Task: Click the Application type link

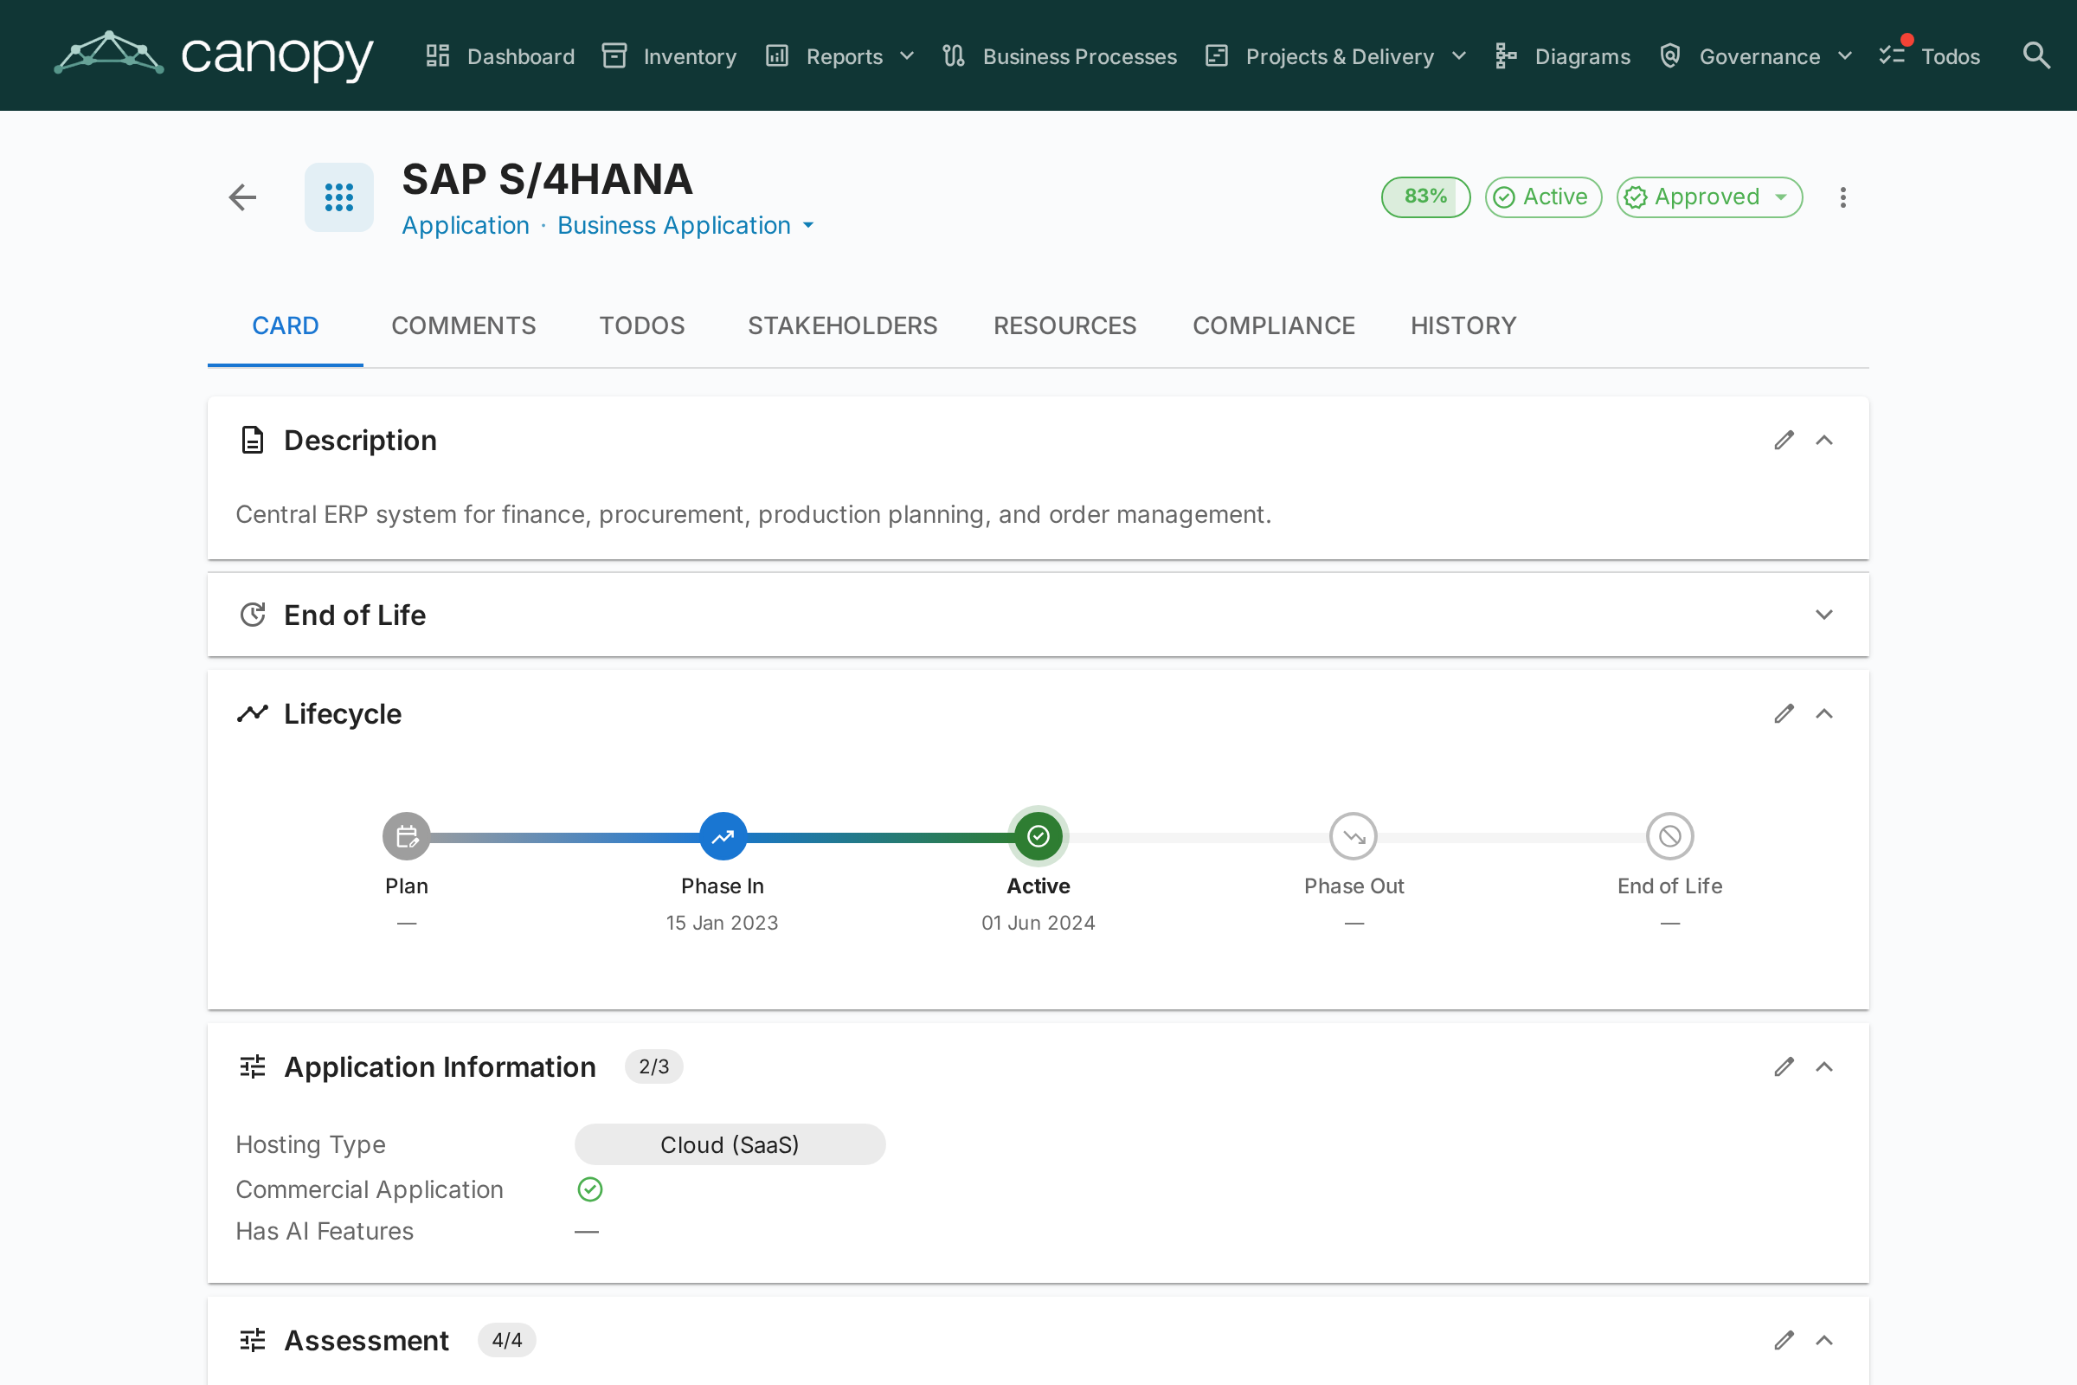Action: point(466,225)
